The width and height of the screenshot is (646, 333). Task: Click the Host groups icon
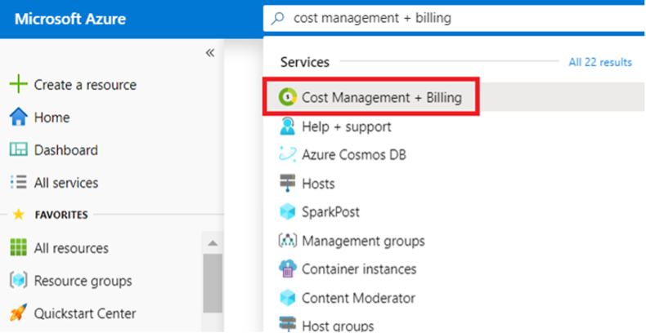[288, 325]
